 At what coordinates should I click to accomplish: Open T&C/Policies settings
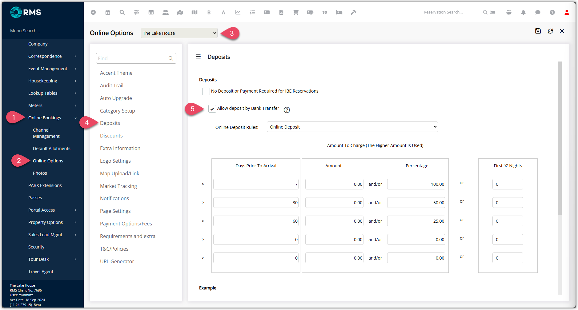[x=114, y=249]
